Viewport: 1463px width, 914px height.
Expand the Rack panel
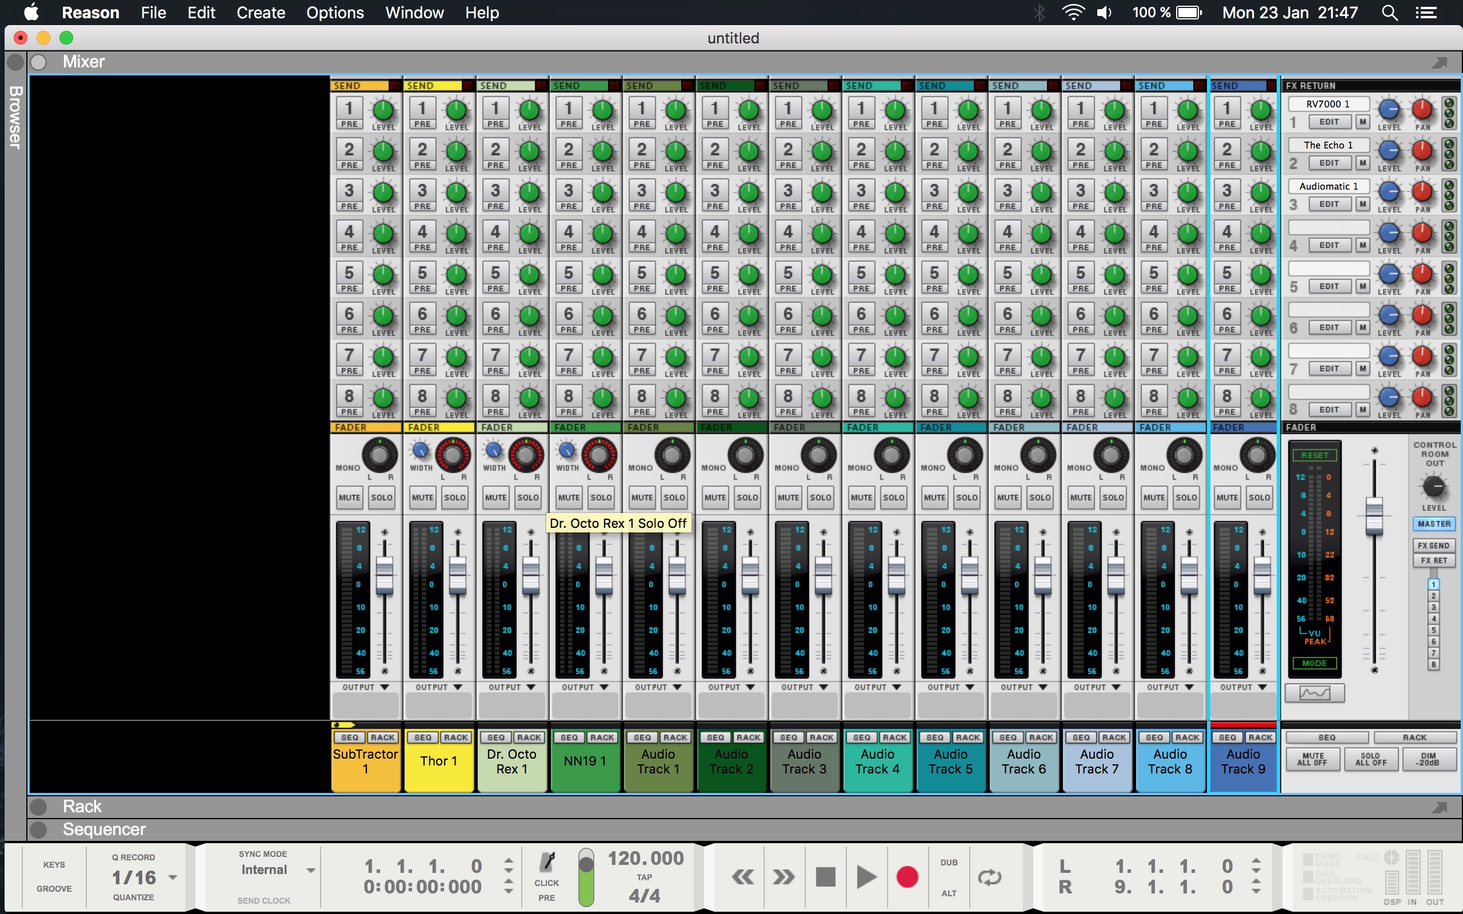click(x=38, y=807)
